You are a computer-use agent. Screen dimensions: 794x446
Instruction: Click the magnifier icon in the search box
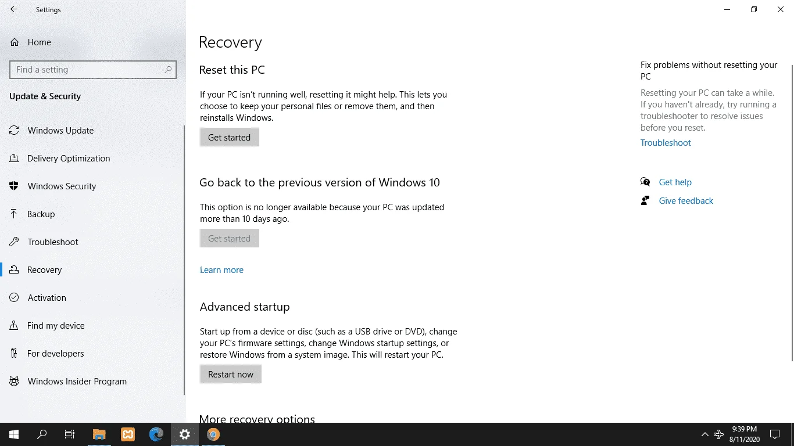point(168,70)
